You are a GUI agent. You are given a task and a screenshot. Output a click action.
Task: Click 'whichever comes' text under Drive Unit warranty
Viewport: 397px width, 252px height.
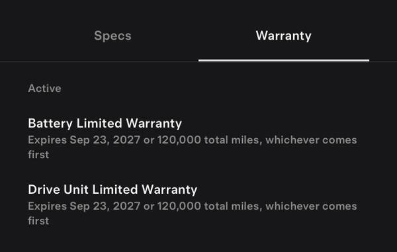point(311,206)
